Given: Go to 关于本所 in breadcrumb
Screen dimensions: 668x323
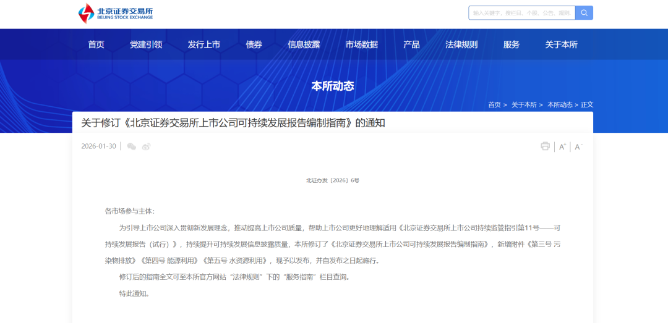Looking at the screenshot, I should 524,105.
